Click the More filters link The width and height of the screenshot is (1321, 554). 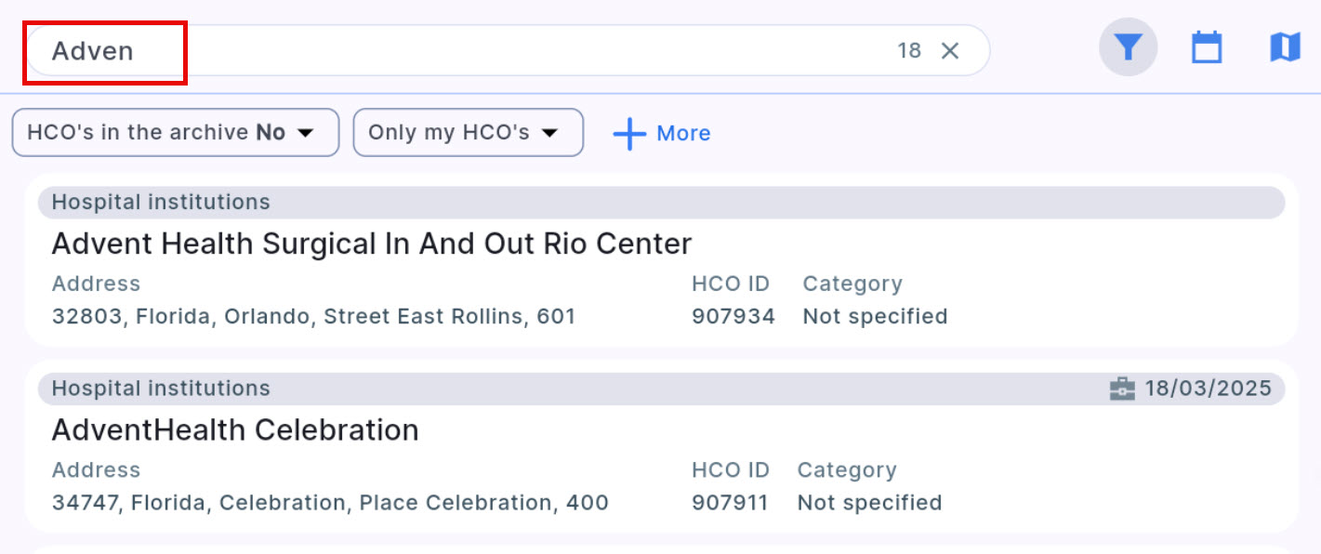pos(683,134)
